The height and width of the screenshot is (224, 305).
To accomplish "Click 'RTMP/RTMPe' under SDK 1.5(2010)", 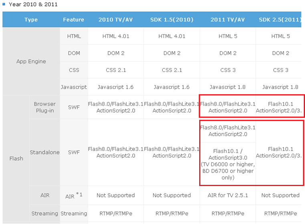I will tap(172, 214).
